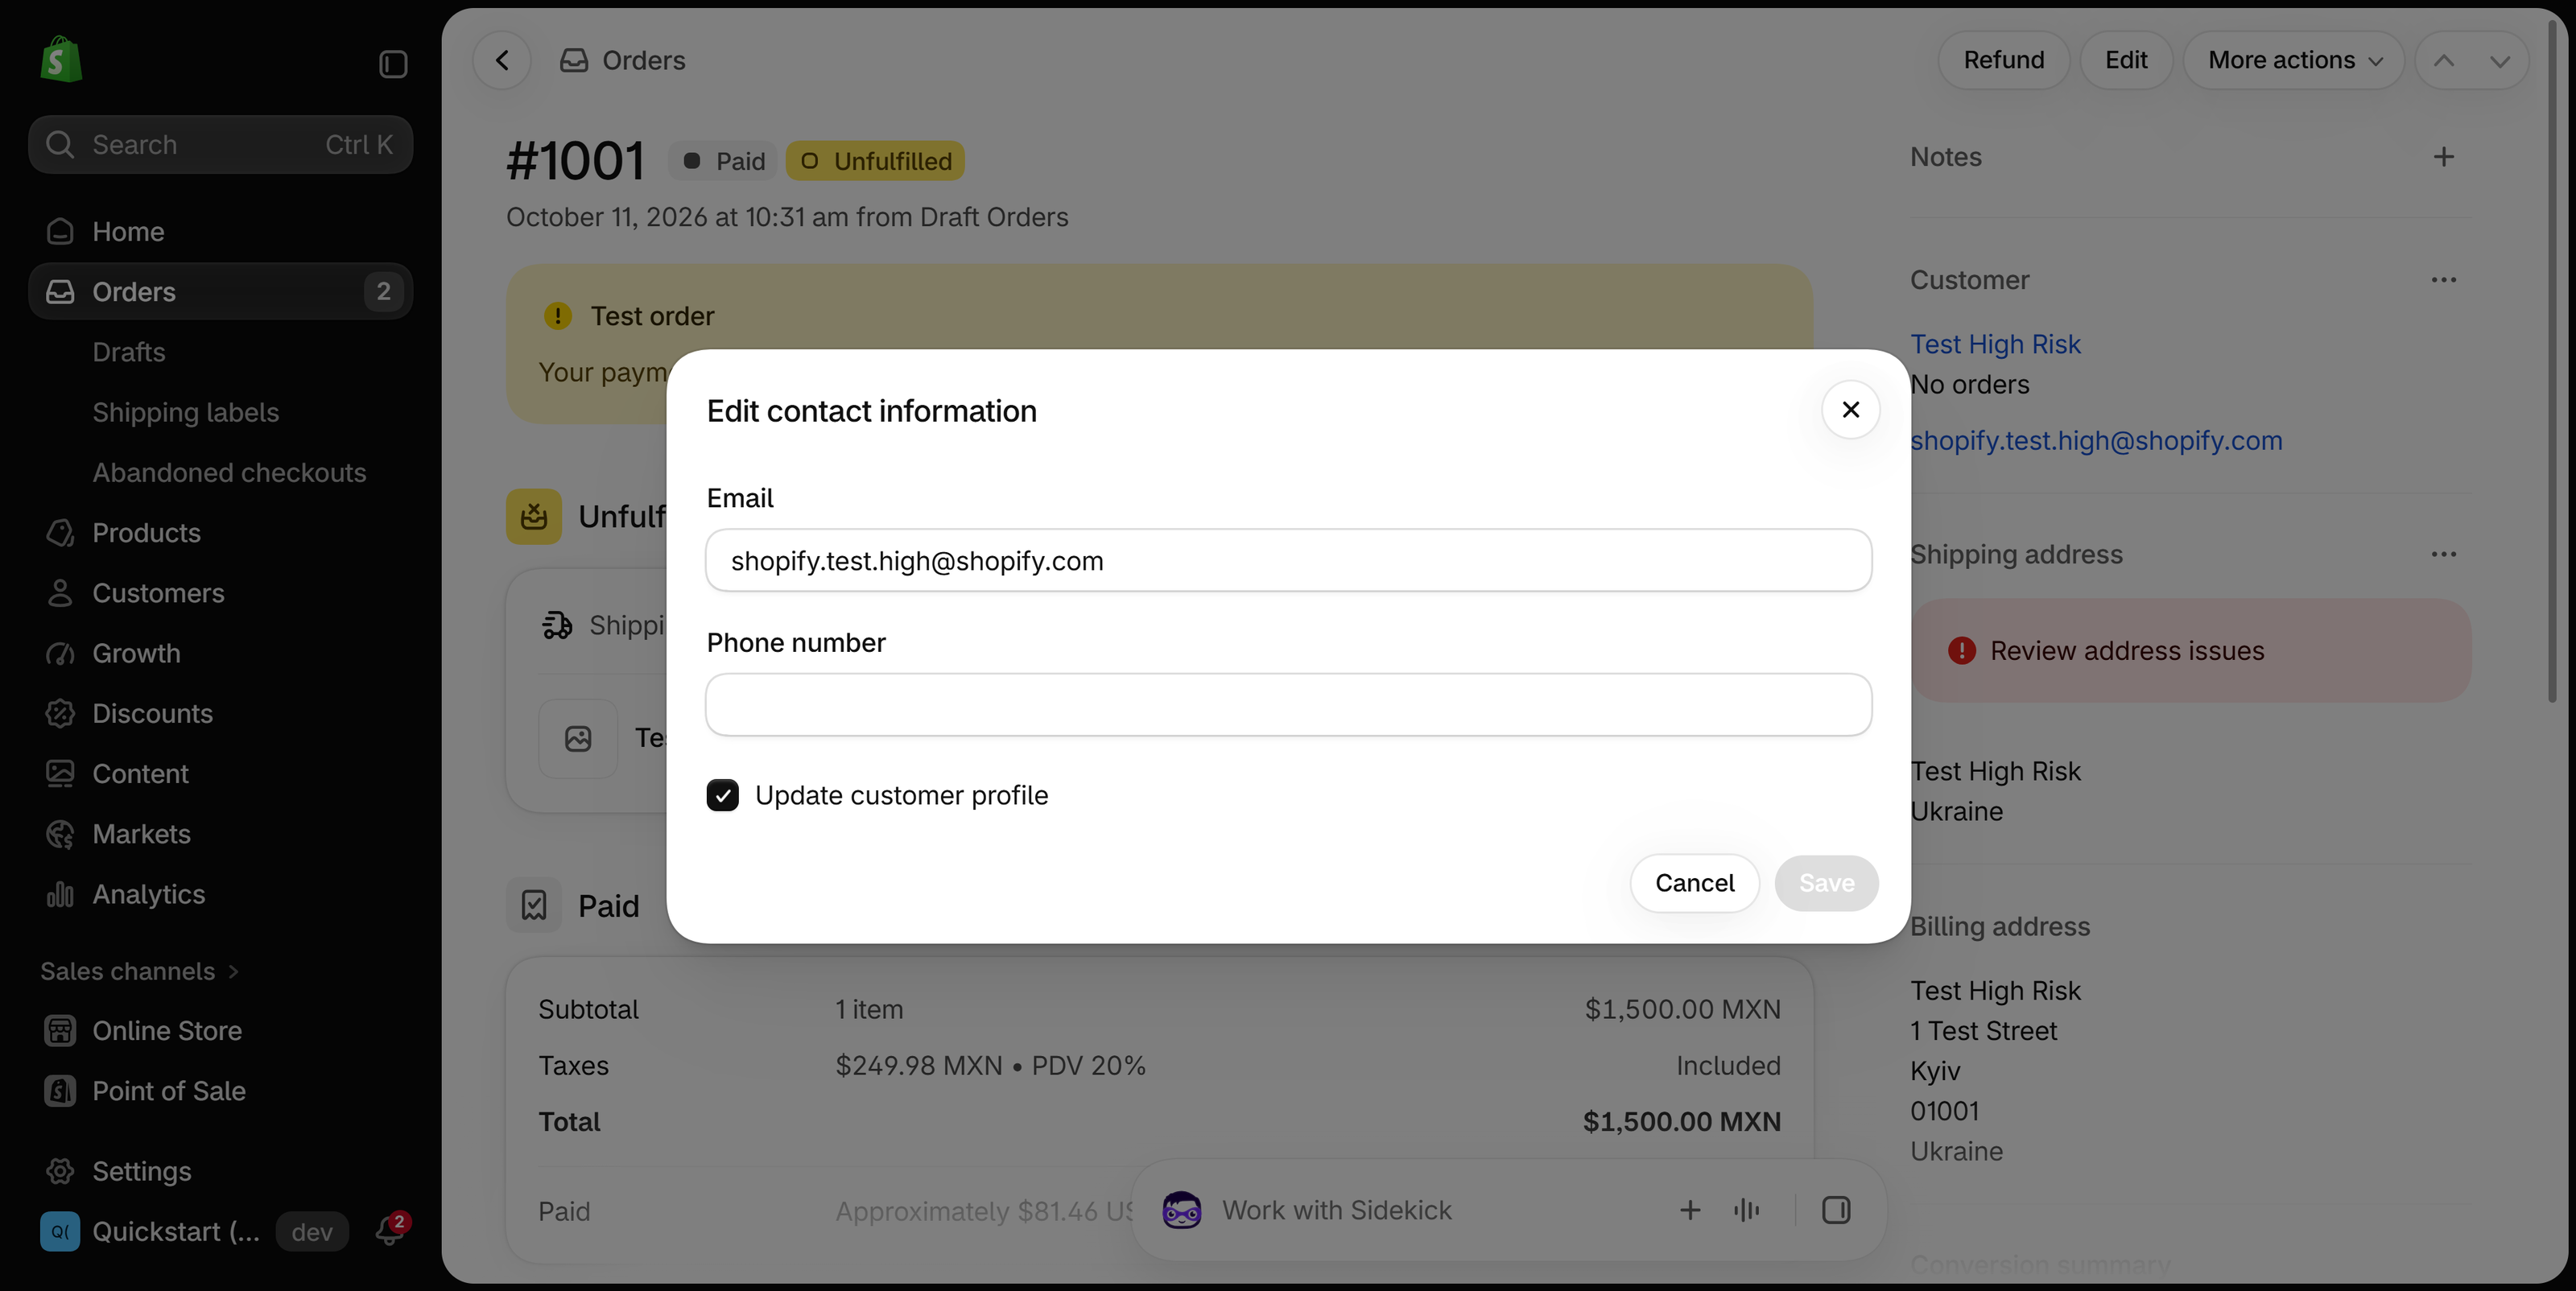The height and width of the screenshot is (1291, 2576).
Task: Open Settings in sidebar
Action: coord(220,1170)
